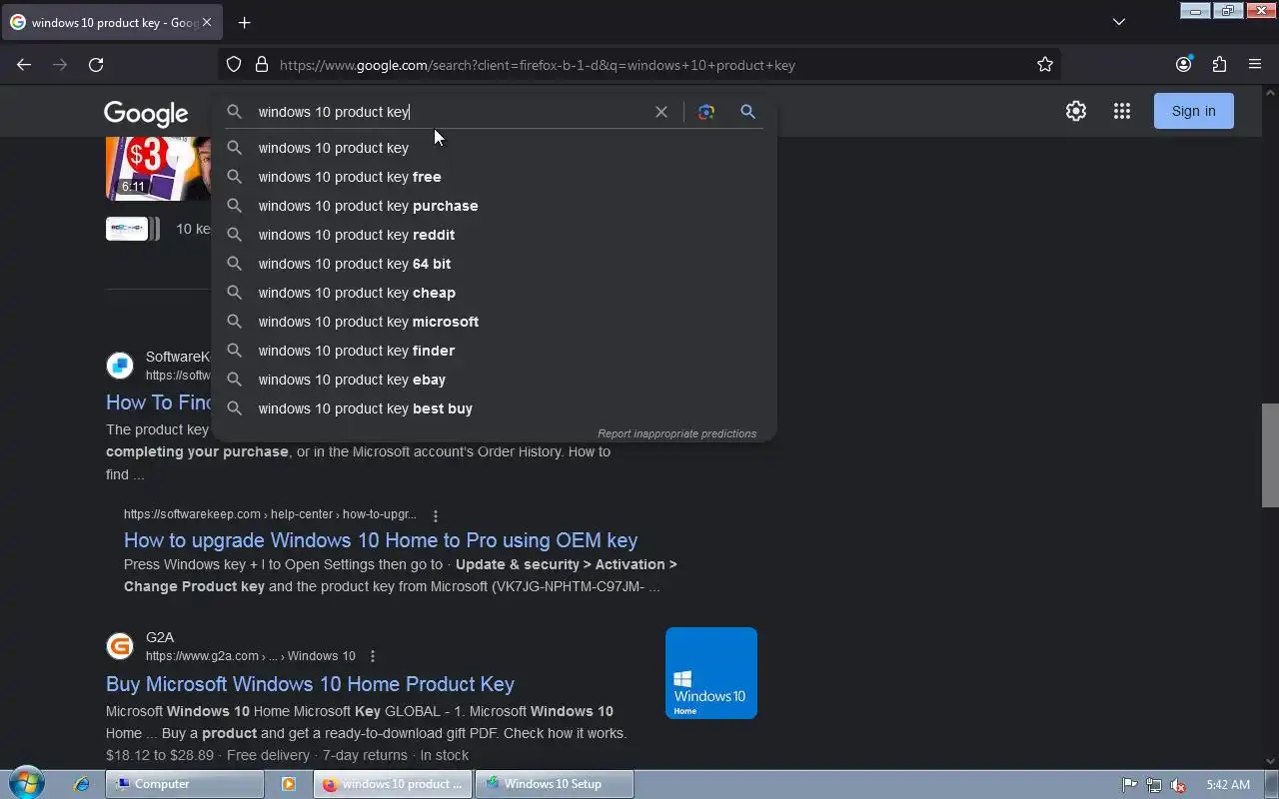
Task: Open Buy Microsoft Windows 10 Home Product Key link
Action: [310, 684]
